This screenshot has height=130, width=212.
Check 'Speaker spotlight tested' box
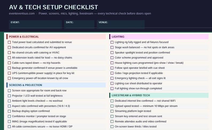[x=112, y=52]
